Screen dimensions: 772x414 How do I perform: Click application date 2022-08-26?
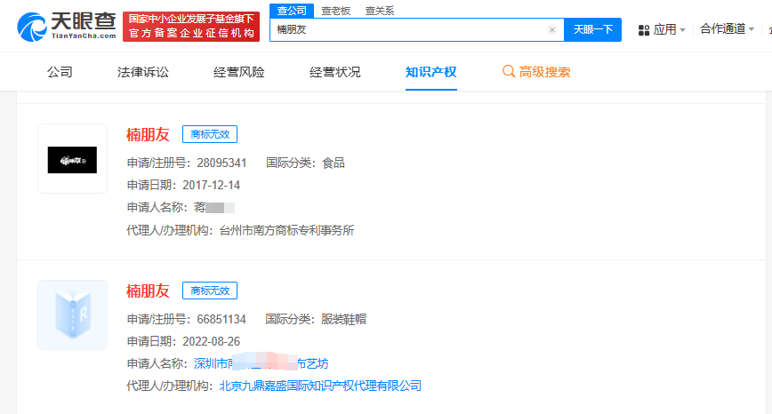click(x=211, y=342)
